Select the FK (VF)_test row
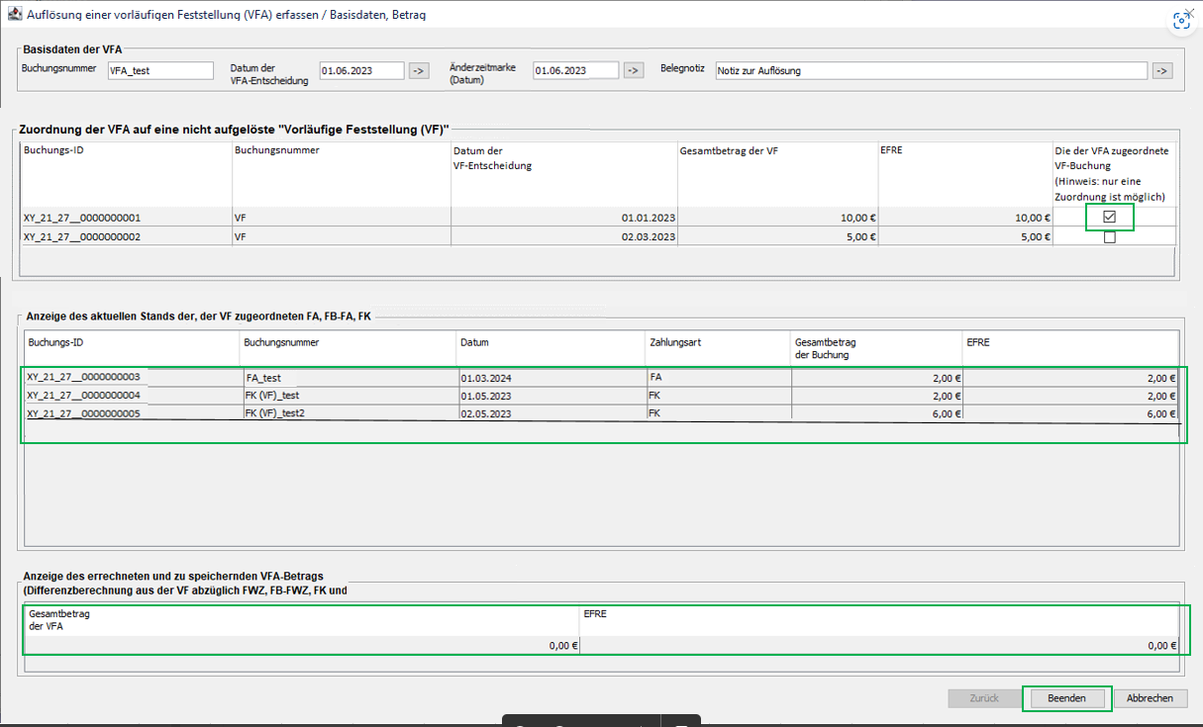The image size is (1203, 727). click(x=601, y=396)
